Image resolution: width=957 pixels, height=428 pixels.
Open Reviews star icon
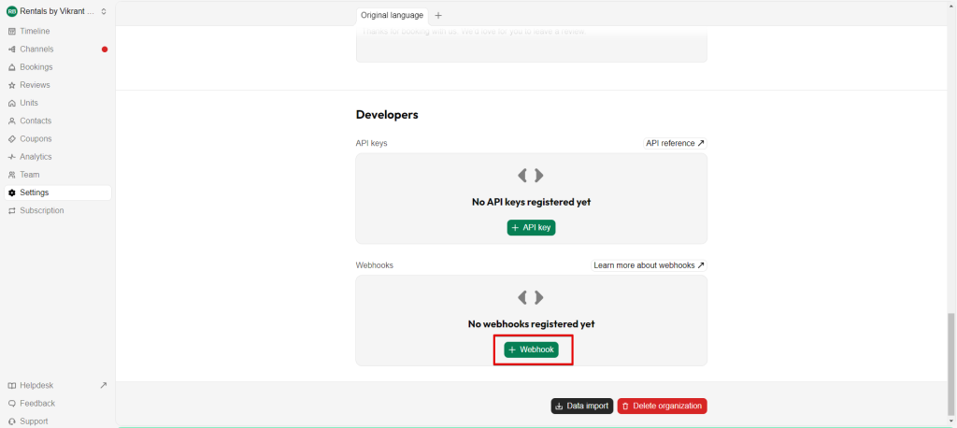[12, 85]
